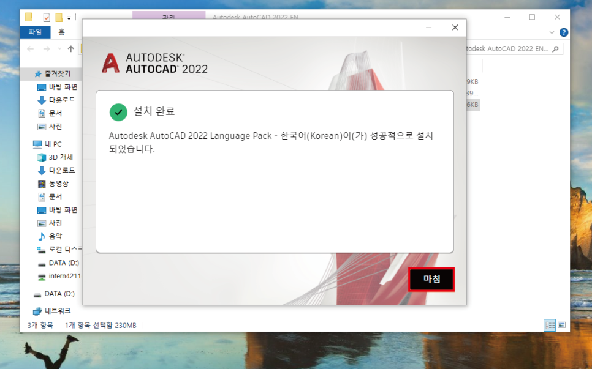Click the 설치 완료 heading text

click(x=154, y=111)
